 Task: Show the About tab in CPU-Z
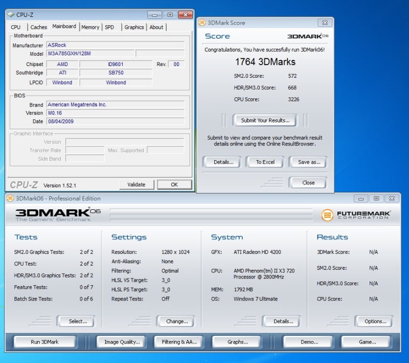pyautogui.click(x=156, y=27)
